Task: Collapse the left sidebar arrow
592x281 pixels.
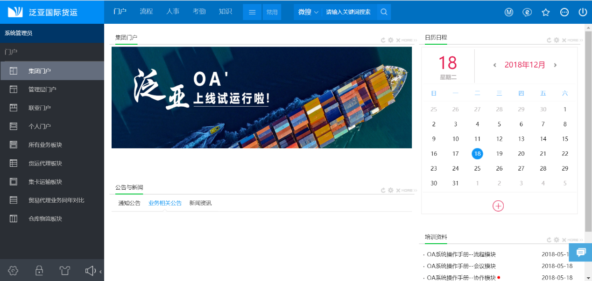Action: [x=100, y=271]
